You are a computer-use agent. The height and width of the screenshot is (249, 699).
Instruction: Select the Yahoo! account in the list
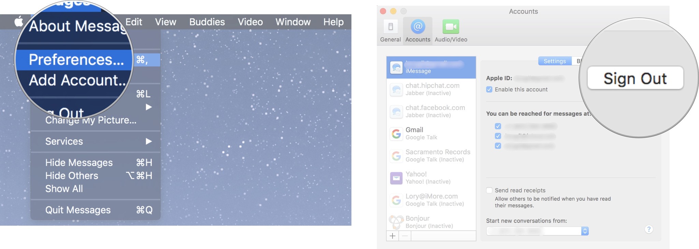coord(431,178)
